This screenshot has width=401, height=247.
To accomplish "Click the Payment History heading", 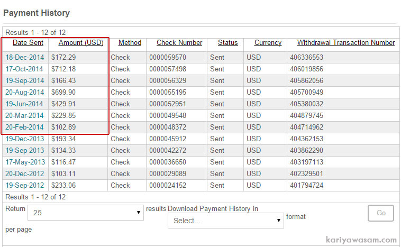I will coord(37,13).
